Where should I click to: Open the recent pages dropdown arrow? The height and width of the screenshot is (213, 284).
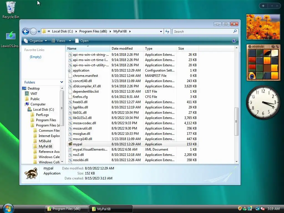click(x=39, y=32)
